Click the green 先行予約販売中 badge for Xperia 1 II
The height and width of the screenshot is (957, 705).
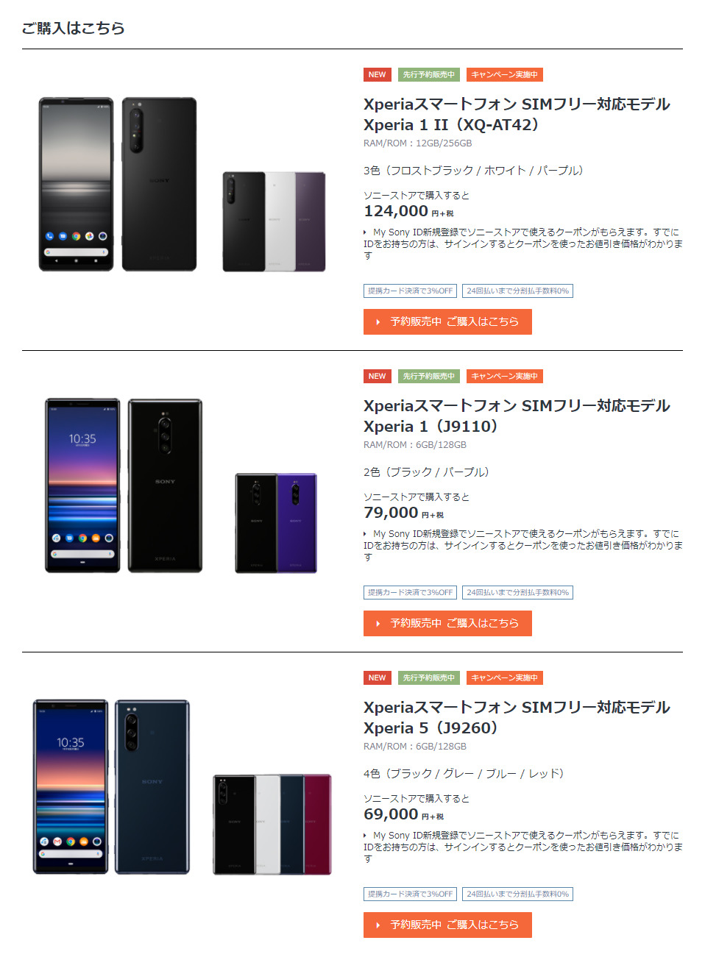pos(429,75)
